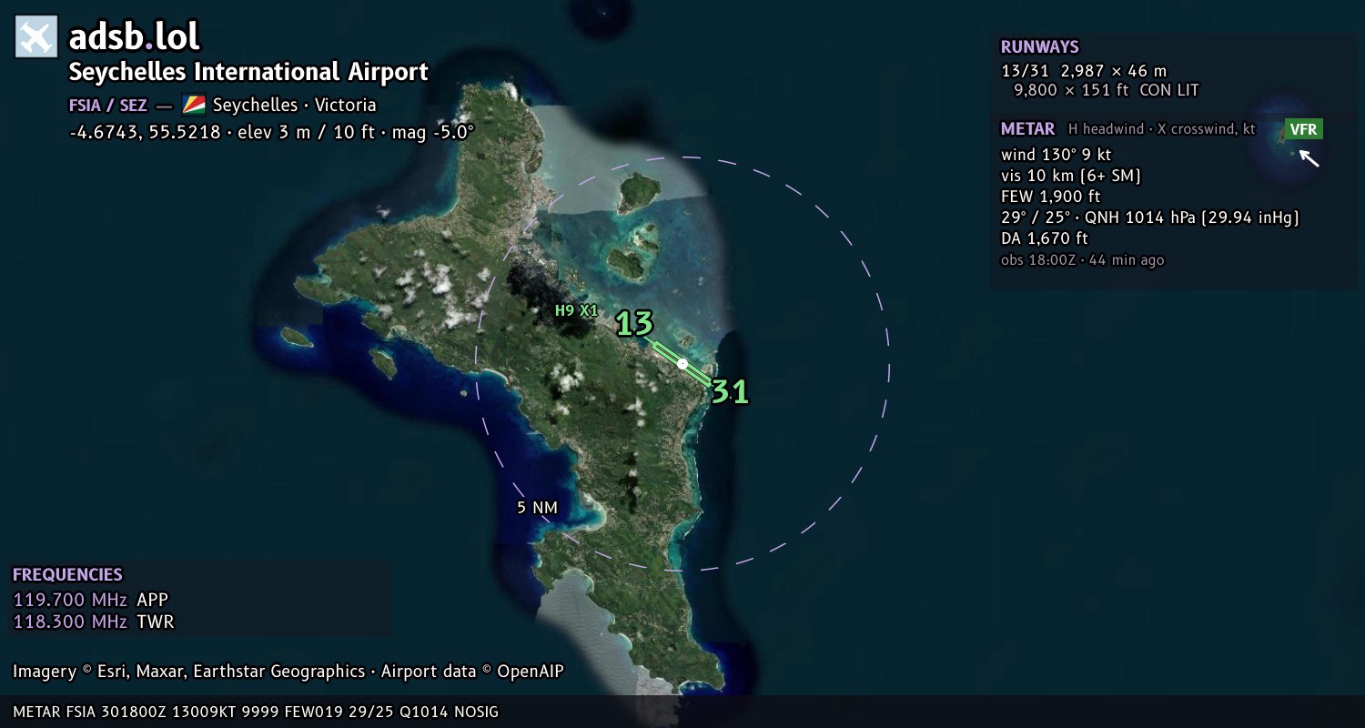Click the "H9 X1" map label
The width and height of the screenshot is (1365, 728).
pyautogui.click(x=577, y=311)
